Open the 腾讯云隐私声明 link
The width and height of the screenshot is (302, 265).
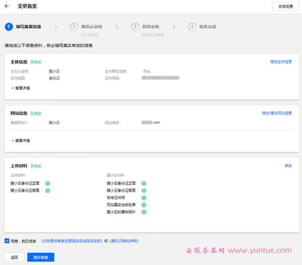click(x=124, y=241)
